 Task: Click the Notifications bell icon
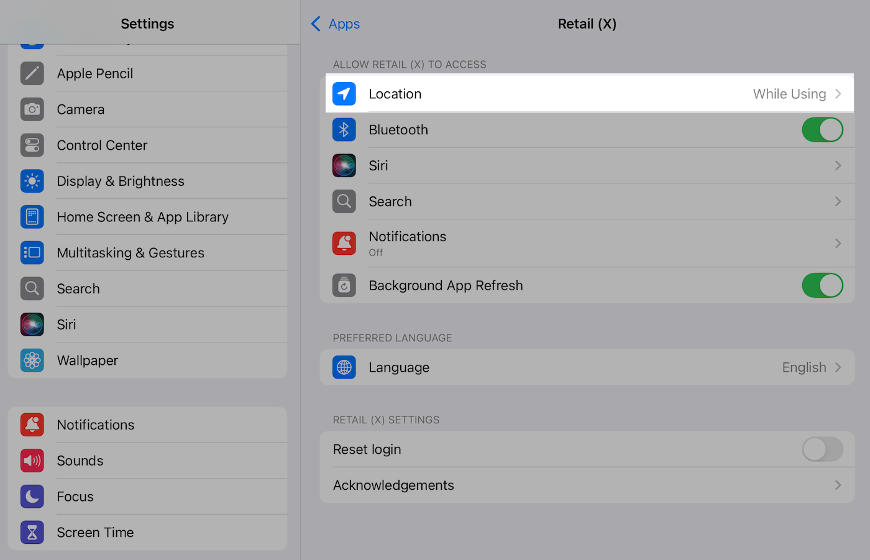[344, 243]
